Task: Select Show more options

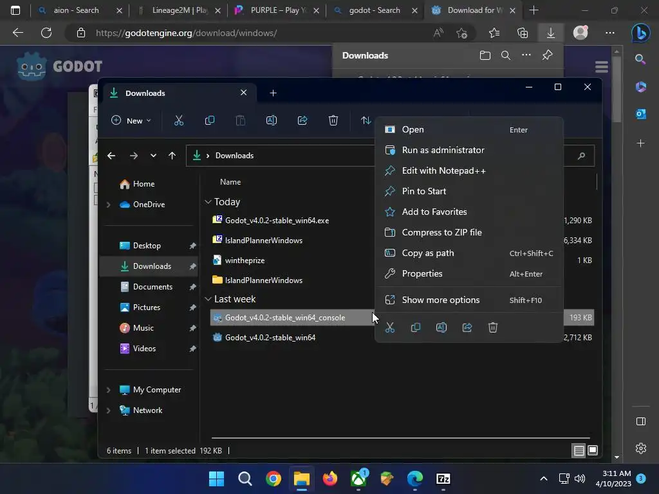Action: 469,300
